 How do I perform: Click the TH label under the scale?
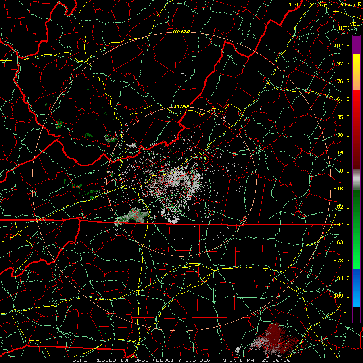click(x=346, y=314)
